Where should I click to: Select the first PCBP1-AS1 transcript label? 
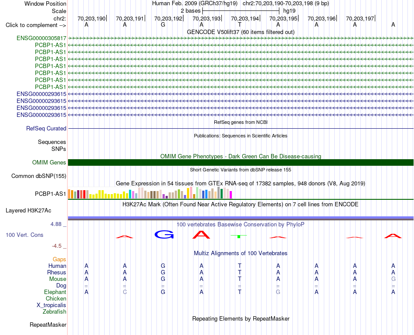point(51,45)
